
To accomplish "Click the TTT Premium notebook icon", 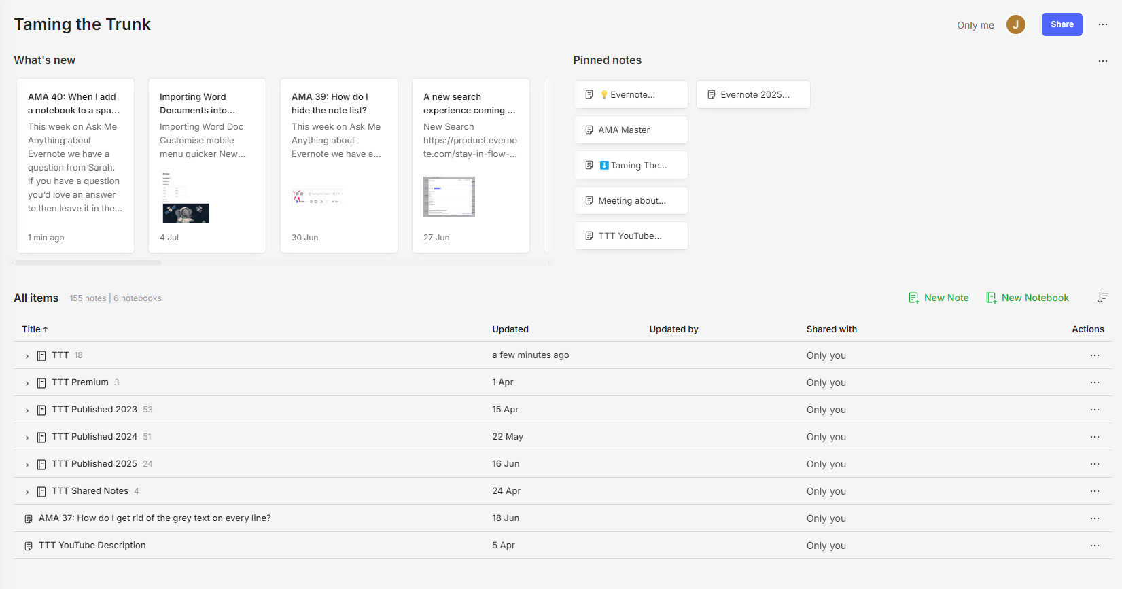I will pos(41,382).
